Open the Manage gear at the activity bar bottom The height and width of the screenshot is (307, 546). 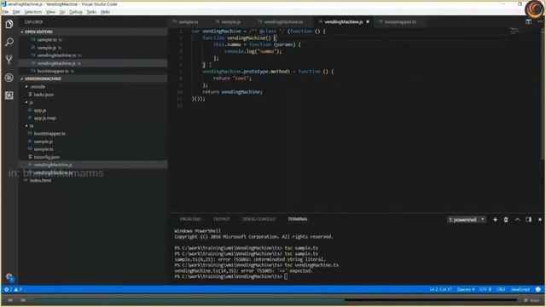pos(9,277)
